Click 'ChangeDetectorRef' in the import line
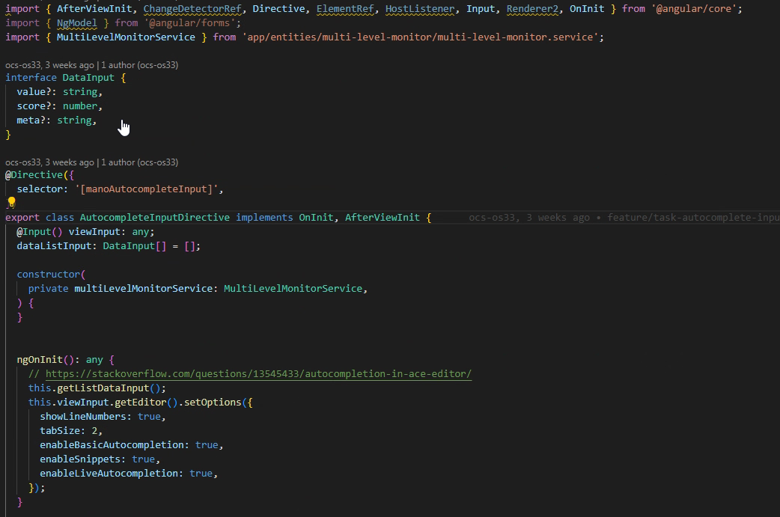This screenshot has height=517, width=780. pos(192,9)
